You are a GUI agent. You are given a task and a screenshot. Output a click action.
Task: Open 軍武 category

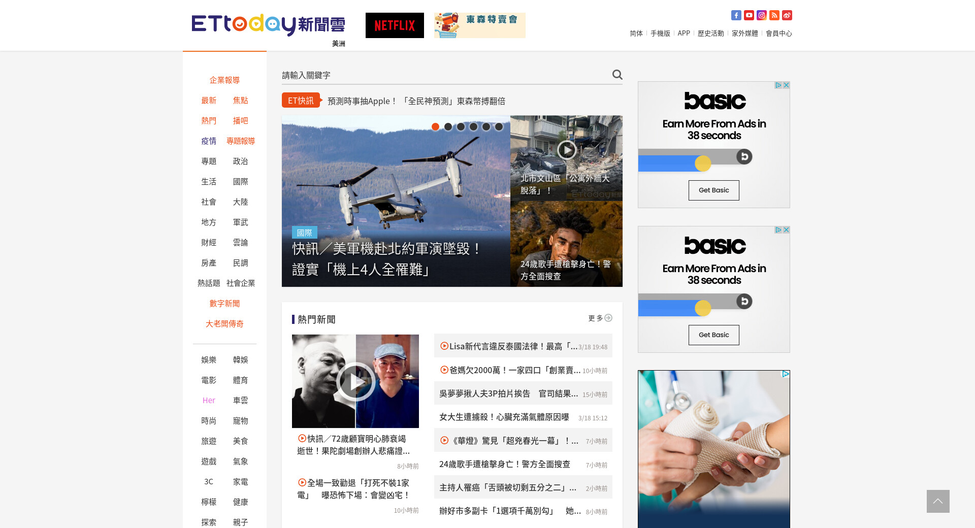coord(241,222)
